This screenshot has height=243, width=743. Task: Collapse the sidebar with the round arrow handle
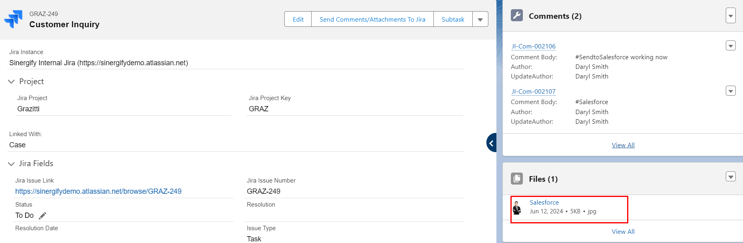tap(492, 143)
